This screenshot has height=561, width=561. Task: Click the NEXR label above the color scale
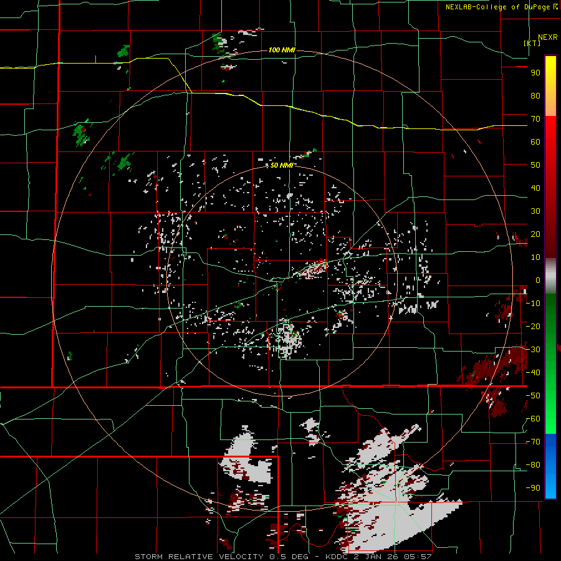[548, 37]
